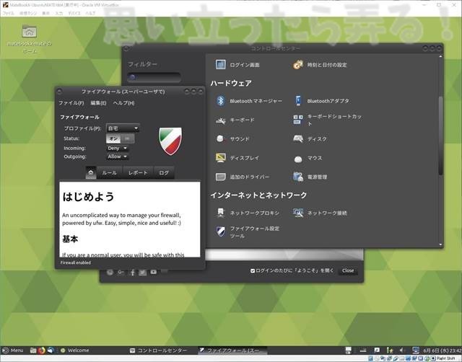Image resolution: width=462 pixels, height=362 pixels.
Task: Switch to the レポート tab
Action: tap(138, 173)
